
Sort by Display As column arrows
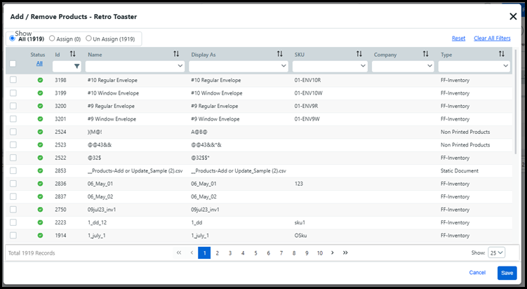279,54
